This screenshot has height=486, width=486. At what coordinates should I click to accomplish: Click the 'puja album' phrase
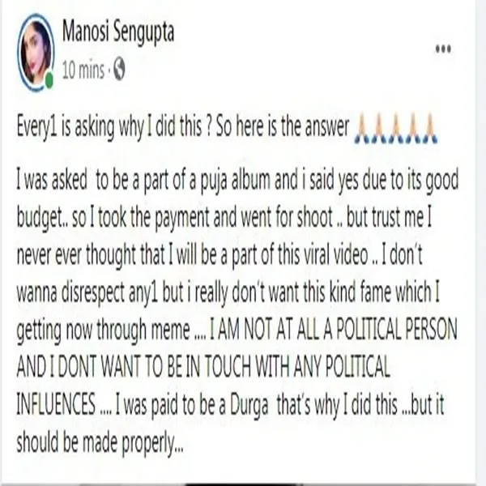[236, 181]
